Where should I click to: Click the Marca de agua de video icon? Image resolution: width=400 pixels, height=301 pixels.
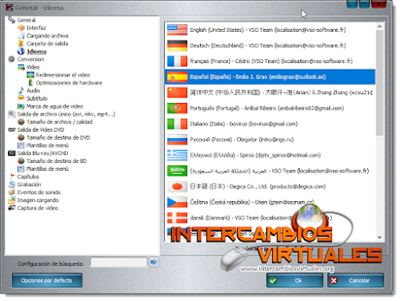pyautogui.click(x=21, y=106)
